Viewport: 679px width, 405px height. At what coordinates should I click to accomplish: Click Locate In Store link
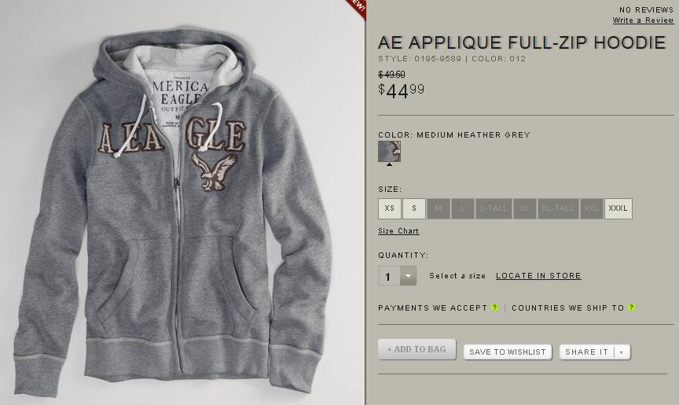pyautogui.click(x=538, y=276)
